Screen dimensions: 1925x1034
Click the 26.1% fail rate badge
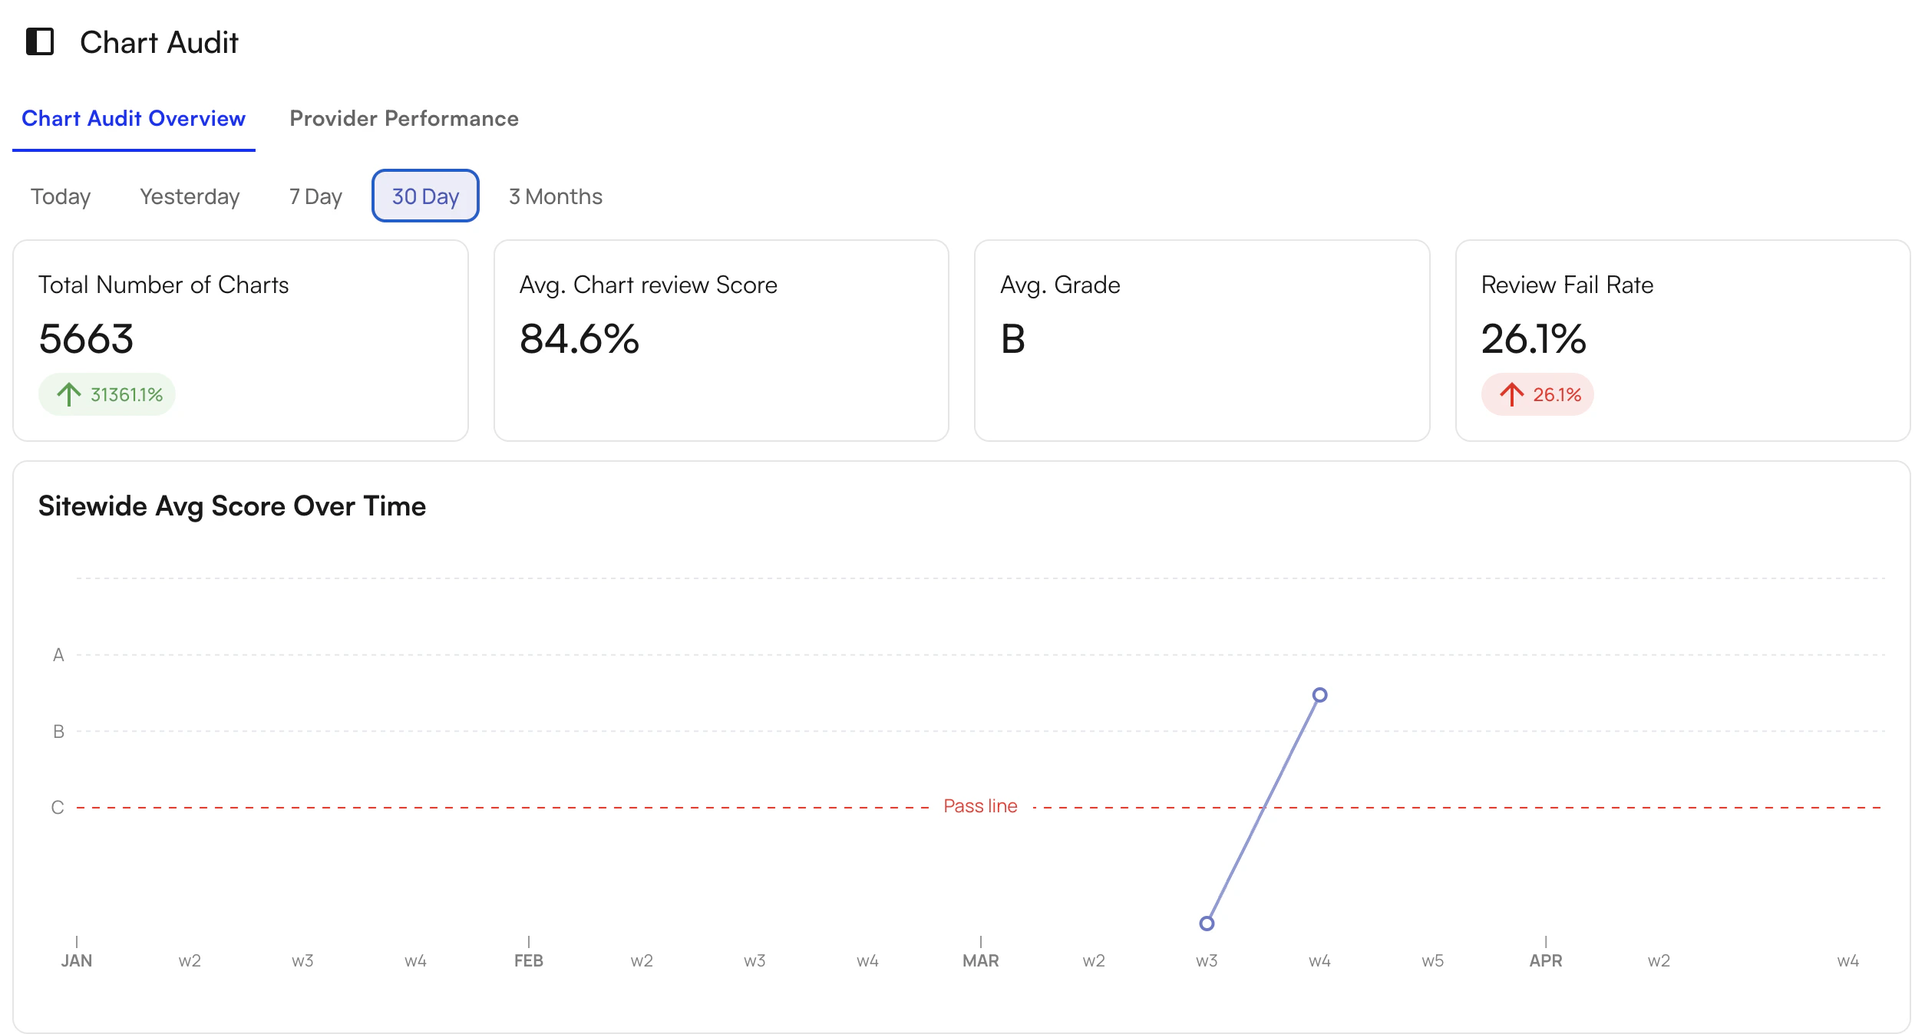tap(1537, 394)
